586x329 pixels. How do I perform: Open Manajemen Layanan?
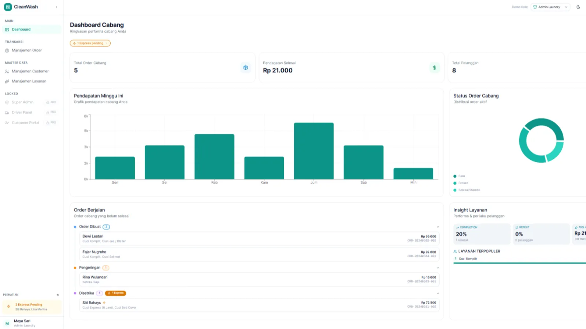32,81
